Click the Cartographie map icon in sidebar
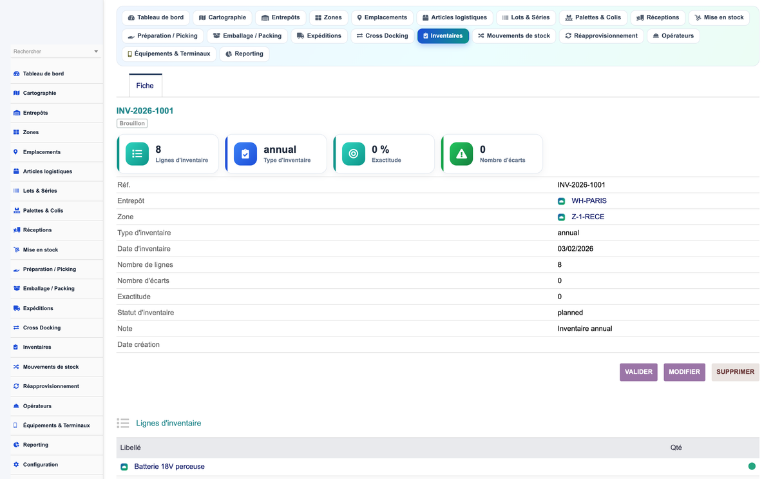The width and height of the screenshot is (773, 479). 17,93
